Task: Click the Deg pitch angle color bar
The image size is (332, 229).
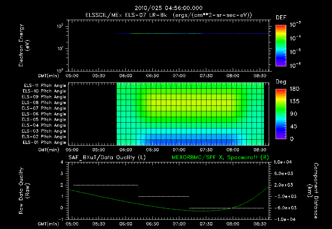Action: point(281,114)
